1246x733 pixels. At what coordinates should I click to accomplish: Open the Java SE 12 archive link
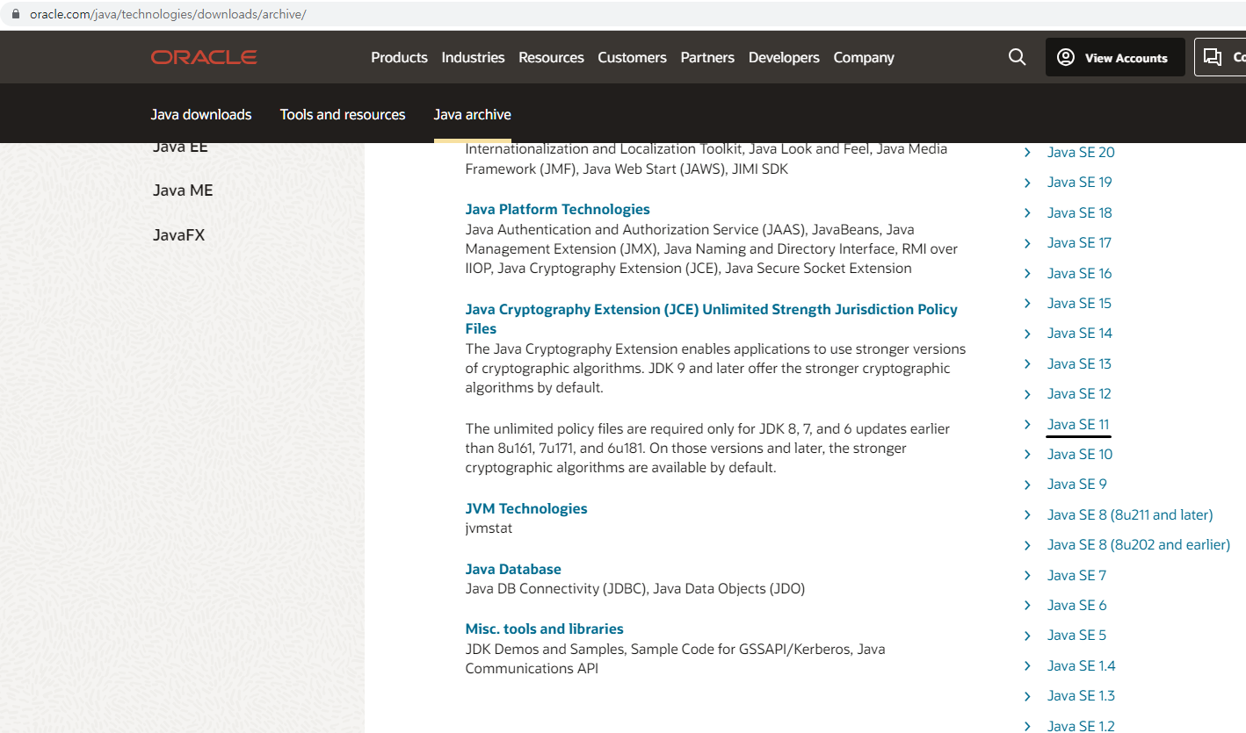point(1079,393)
